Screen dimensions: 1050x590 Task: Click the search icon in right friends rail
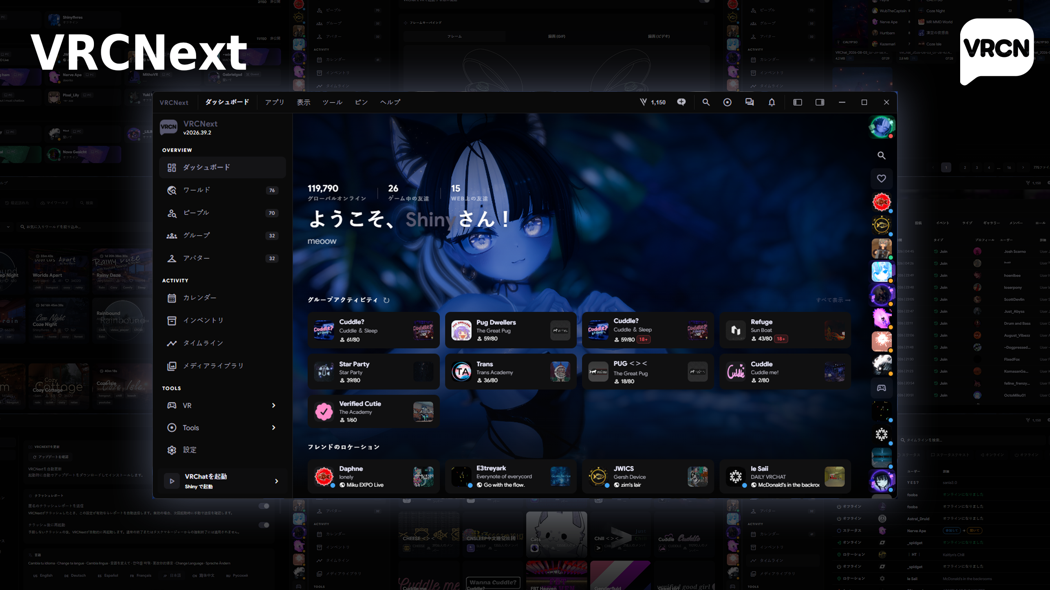(x=881, y=155)
